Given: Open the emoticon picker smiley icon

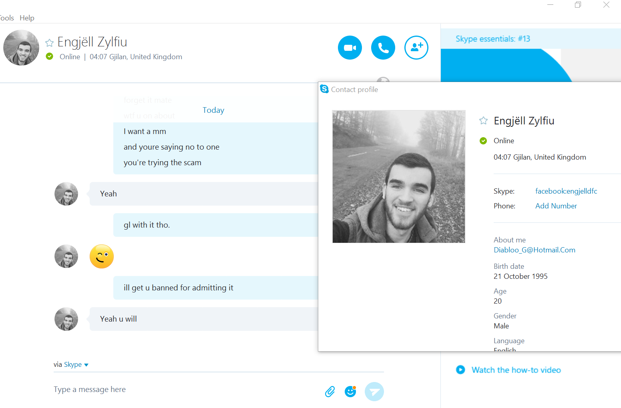Looking at the screenshot, I should (350, 392).
